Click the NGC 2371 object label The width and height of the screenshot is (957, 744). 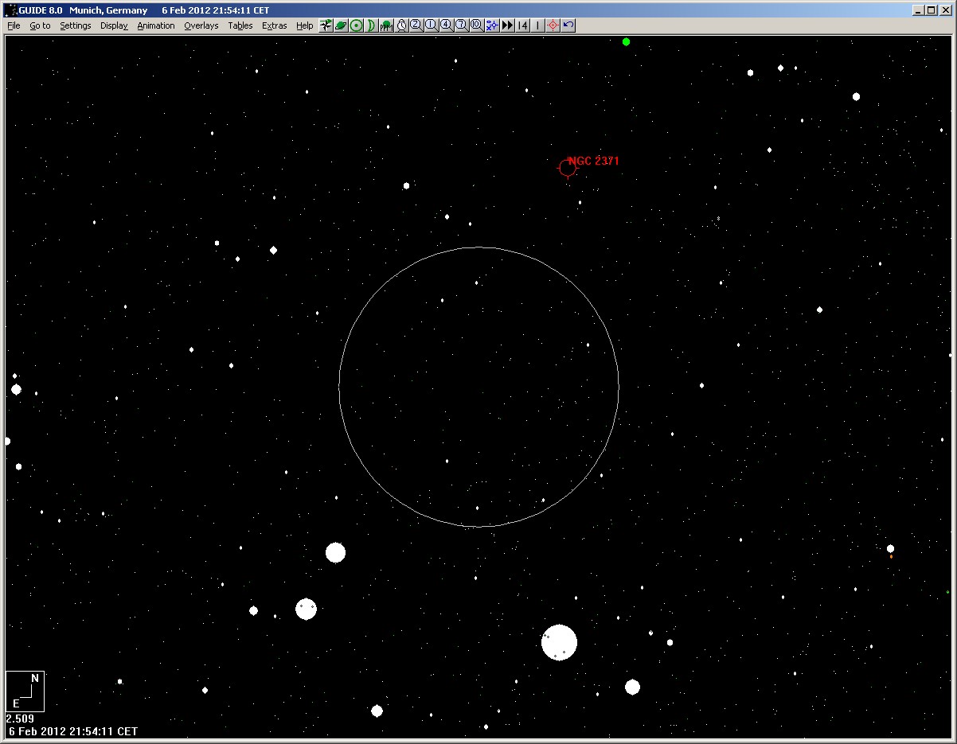click(593, 161)
